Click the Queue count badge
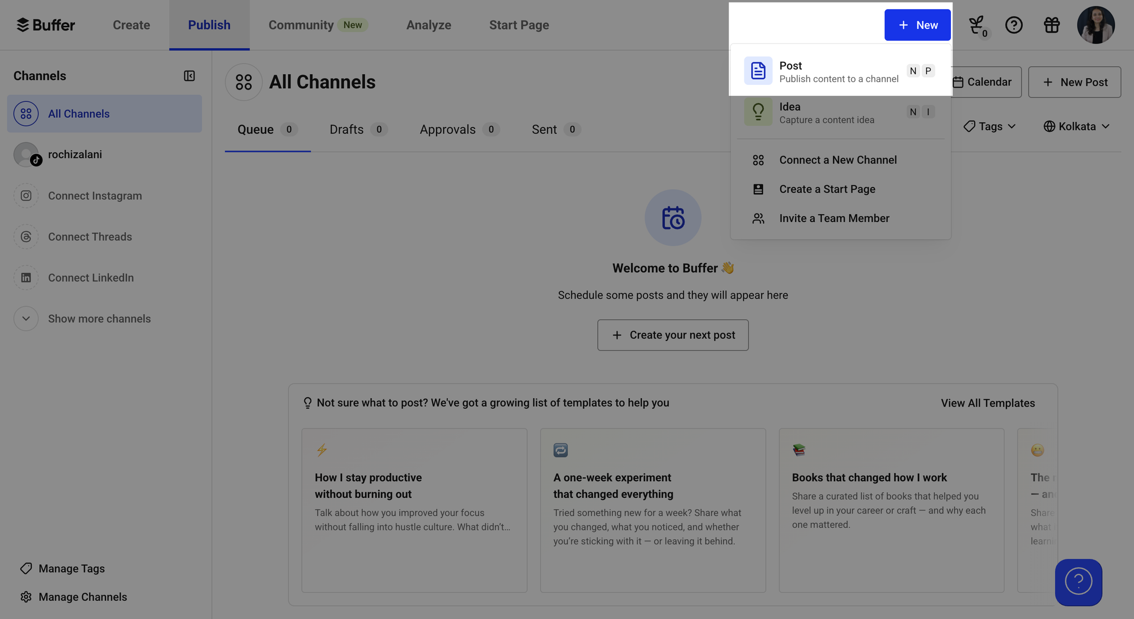The width and height of the screenshot is (1134, 619). pyautogui.click(x=288, y=129)
